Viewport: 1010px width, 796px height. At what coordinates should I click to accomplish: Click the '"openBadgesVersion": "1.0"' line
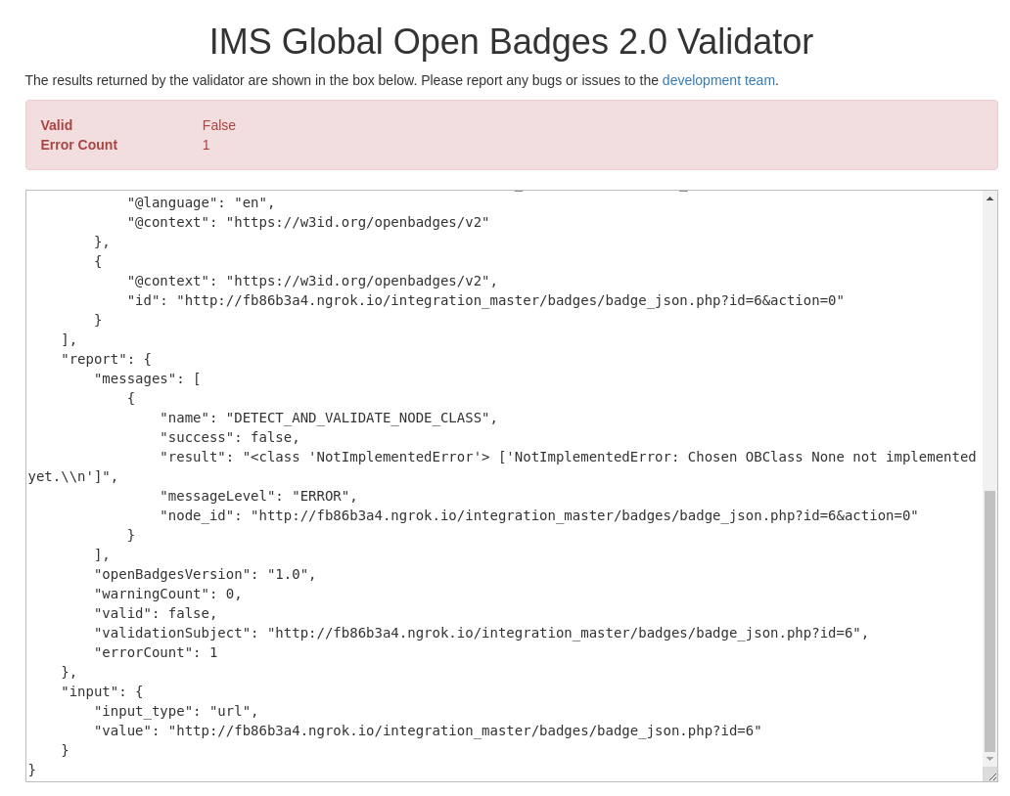tap(205, 574)
